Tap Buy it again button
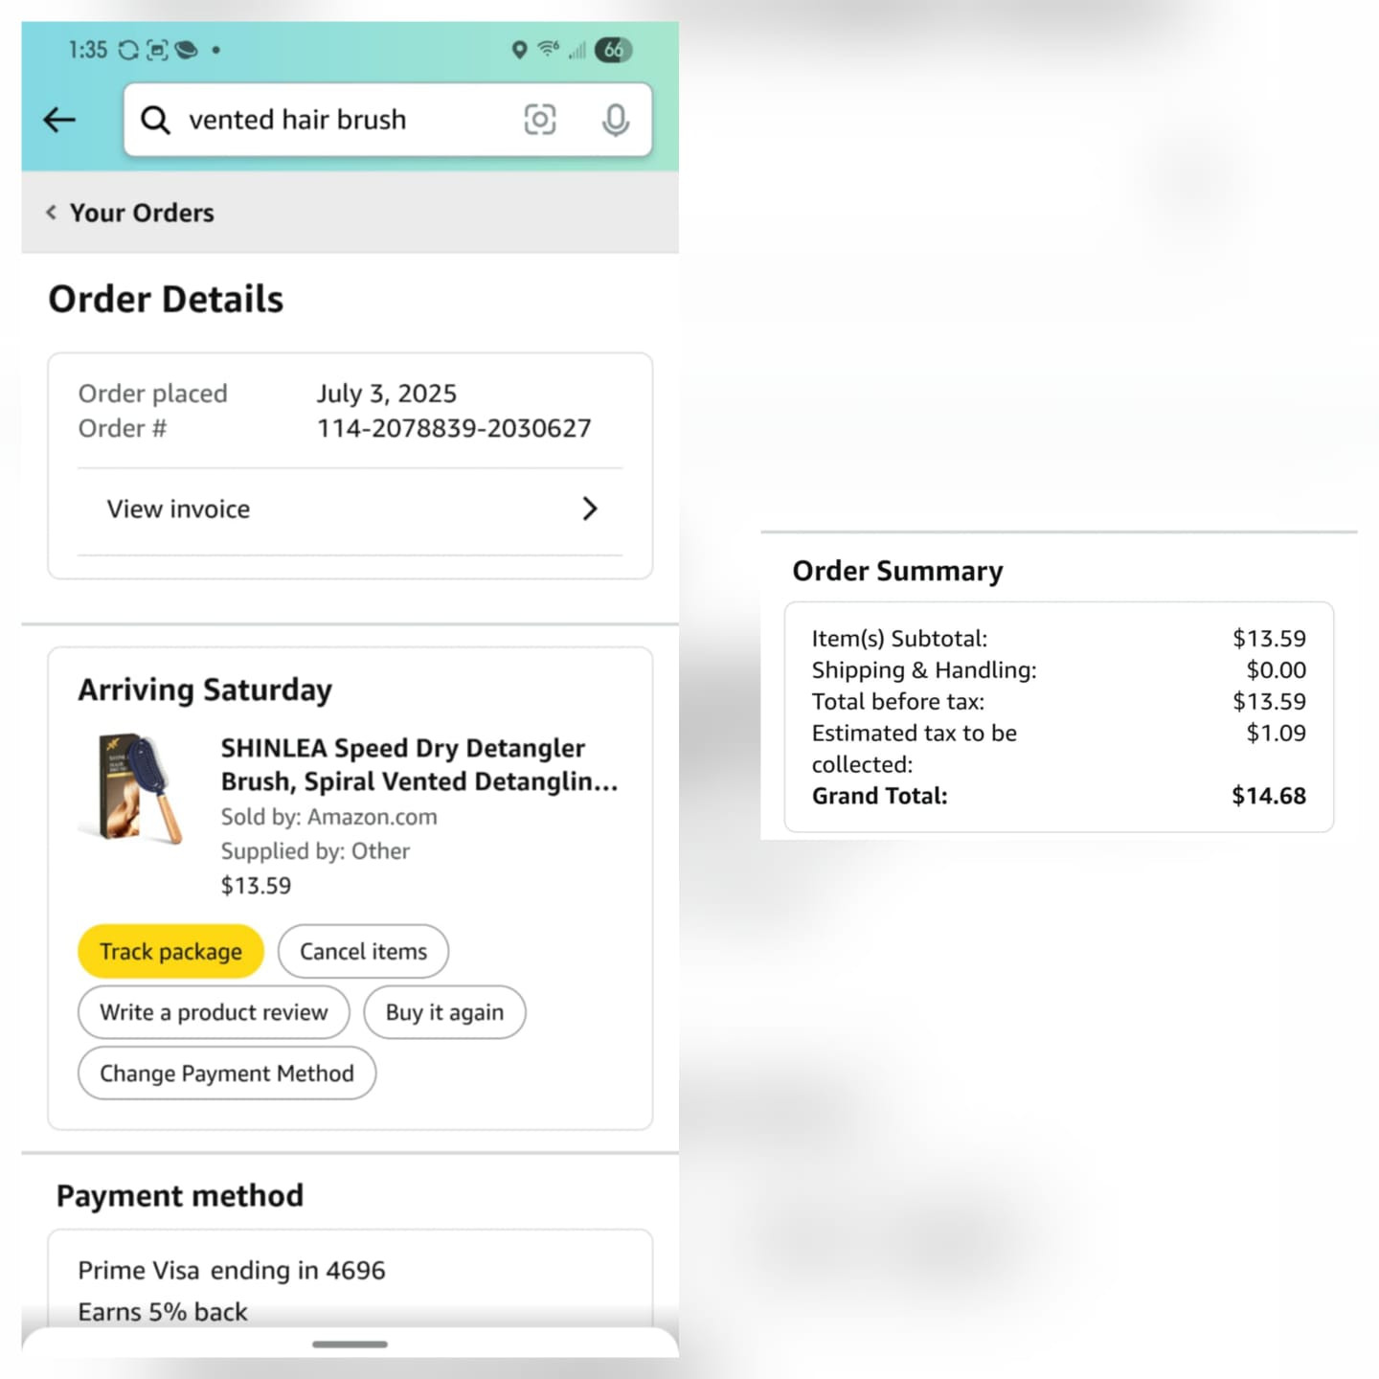The height and width of the screenshot is (1379, 1379). pos(444,1012)
